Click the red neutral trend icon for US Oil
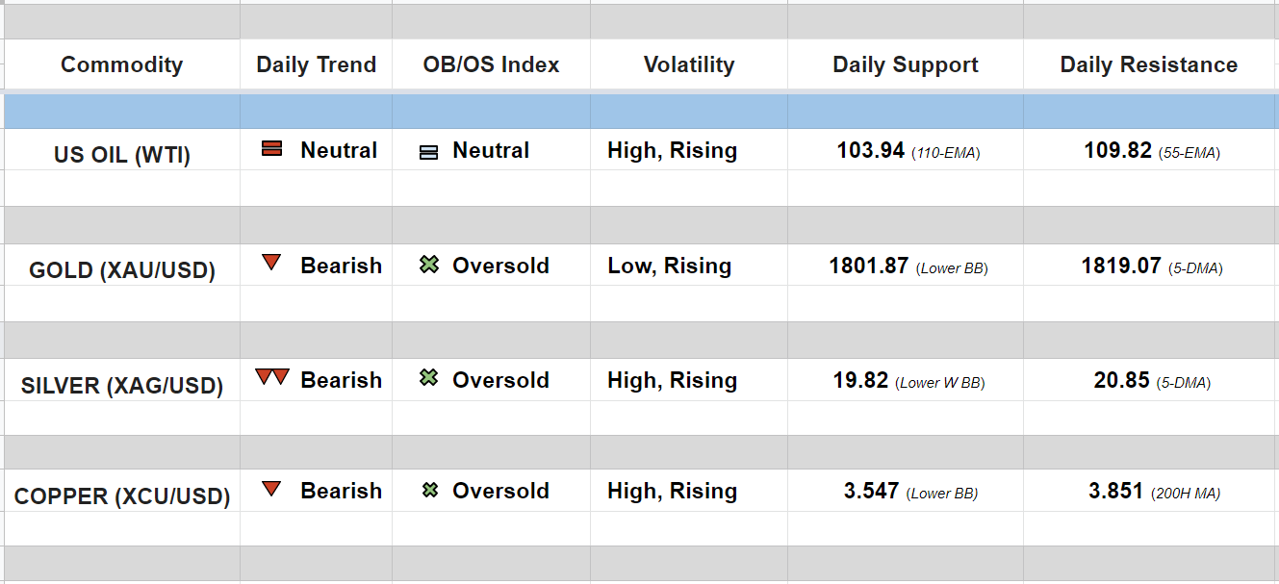 (272, 149)
